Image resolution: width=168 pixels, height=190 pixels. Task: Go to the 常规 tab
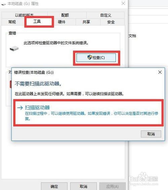(12, 22)
